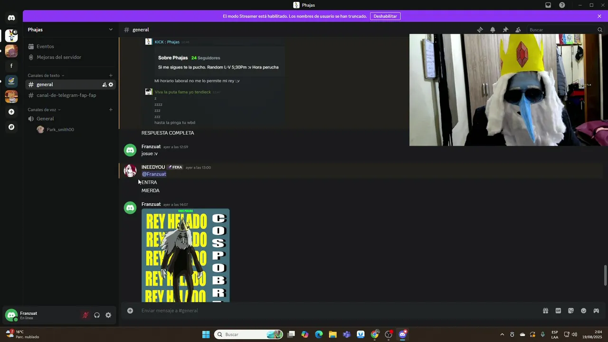Toggle the member list icon
The image size is (608, 342).
pos(518,29)
